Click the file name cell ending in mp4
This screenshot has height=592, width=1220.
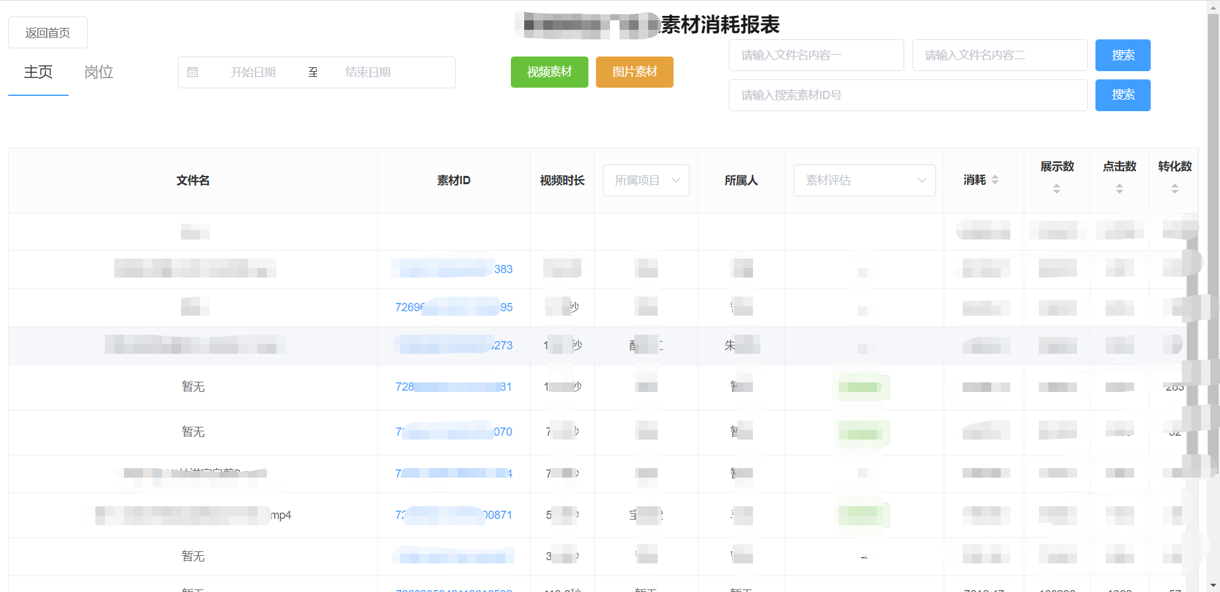pyautogui.click(x=193, y=515)
